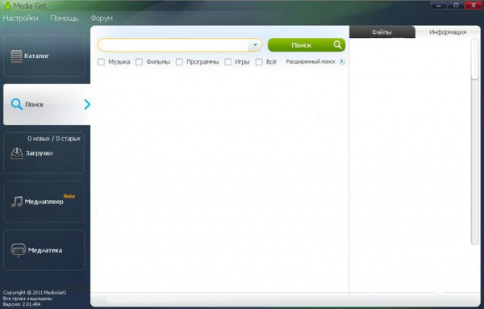Screen dimensions: 484x309
Task: Enable the Программы checkbox
Action: pyautogui.click(x=179, y=62)
